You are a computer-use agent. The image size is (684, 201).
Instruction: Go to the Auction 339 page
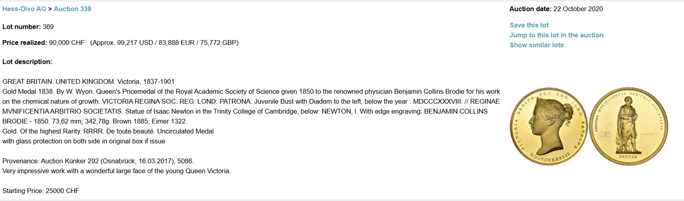click(72, 9)
